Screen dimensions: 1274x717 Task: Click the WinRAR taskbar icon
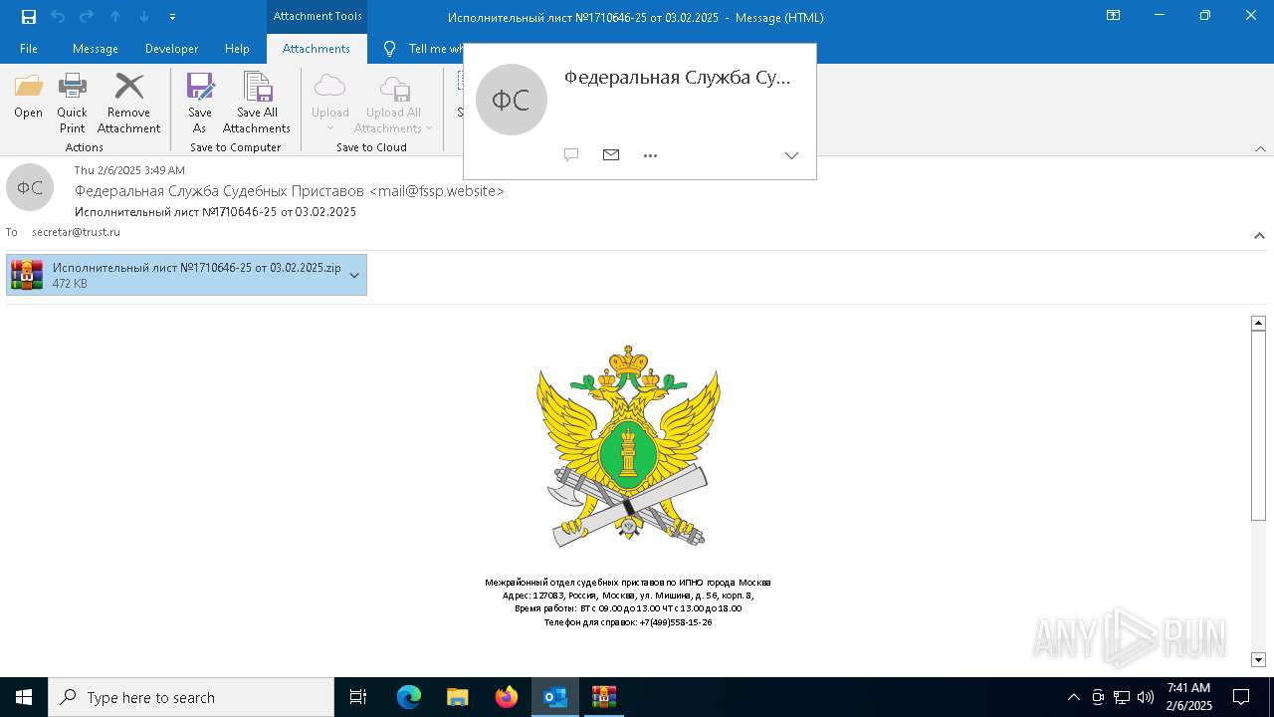click(604, 697)
